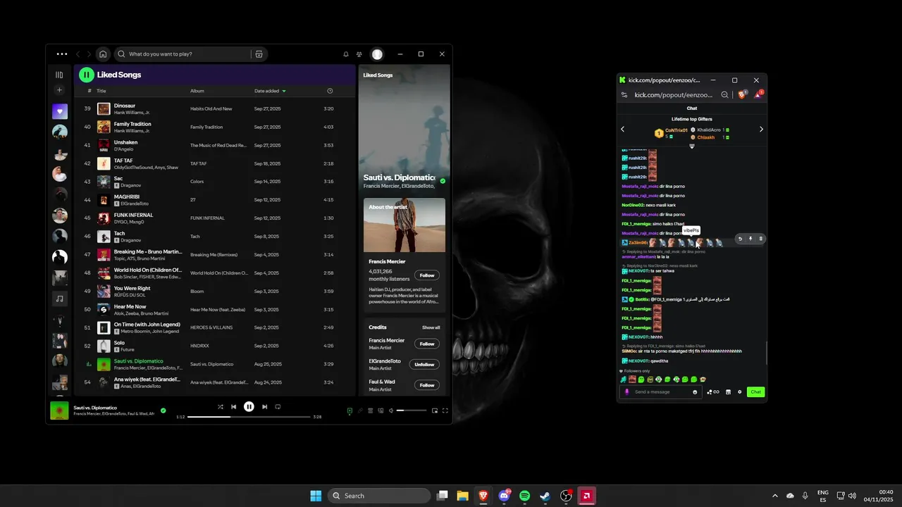Select the song You Were Right
Screen dimensions: 902x507
132,288
